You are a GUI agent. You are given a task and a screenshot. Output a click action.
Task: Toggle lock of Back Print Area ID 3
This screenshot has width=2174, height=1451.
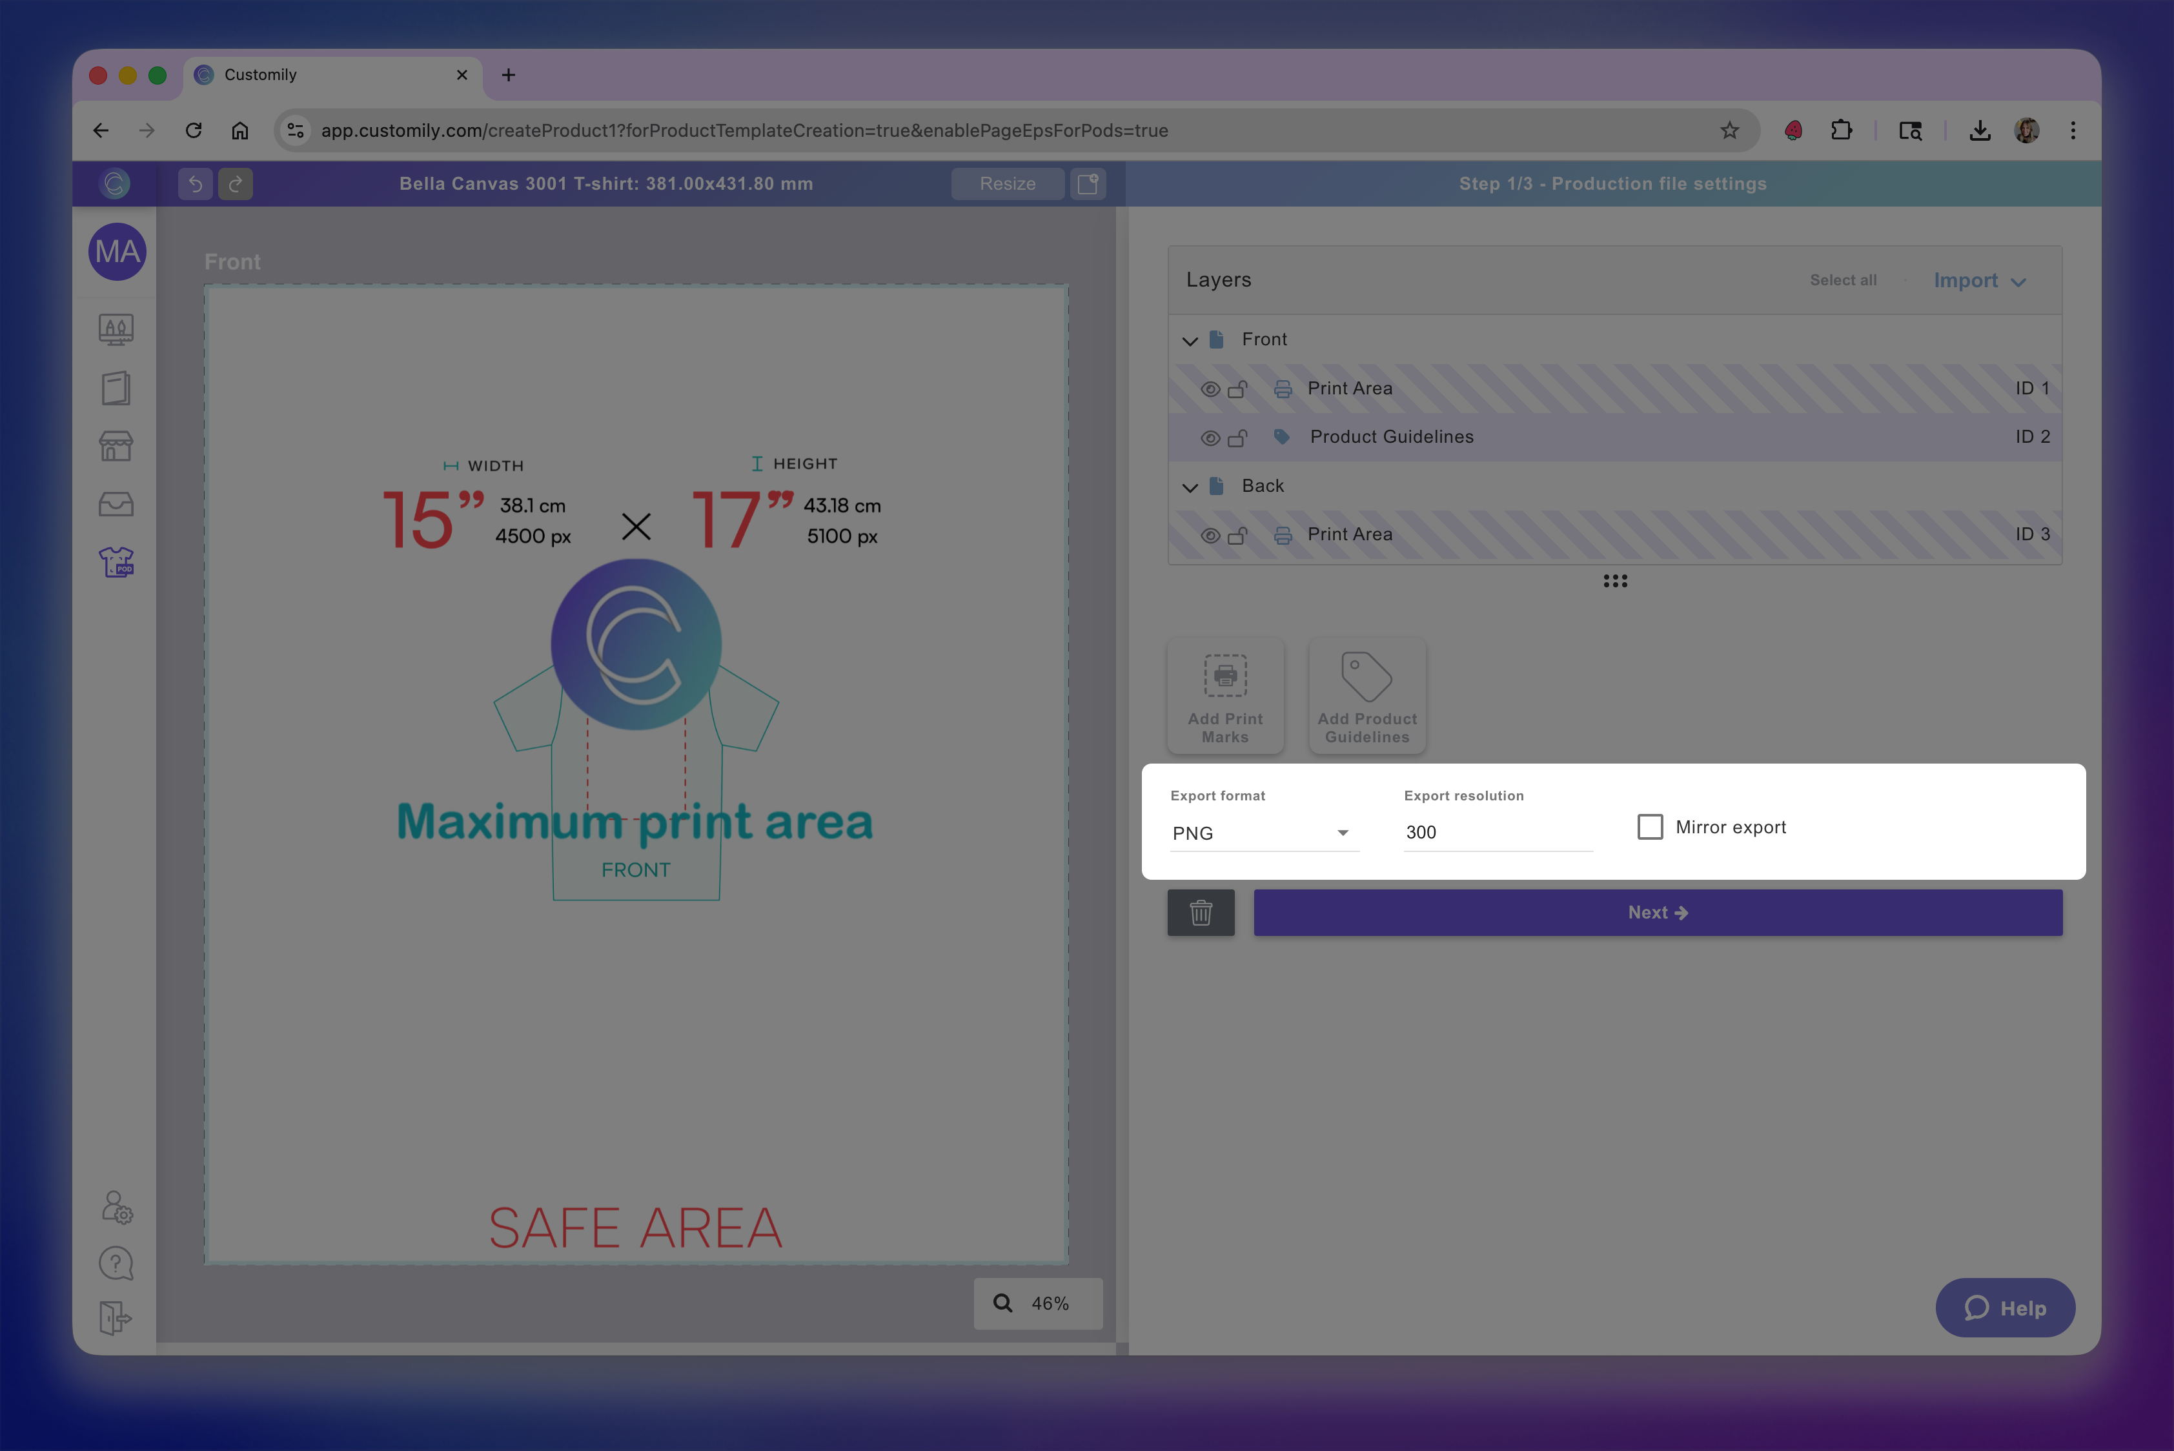1237,535
